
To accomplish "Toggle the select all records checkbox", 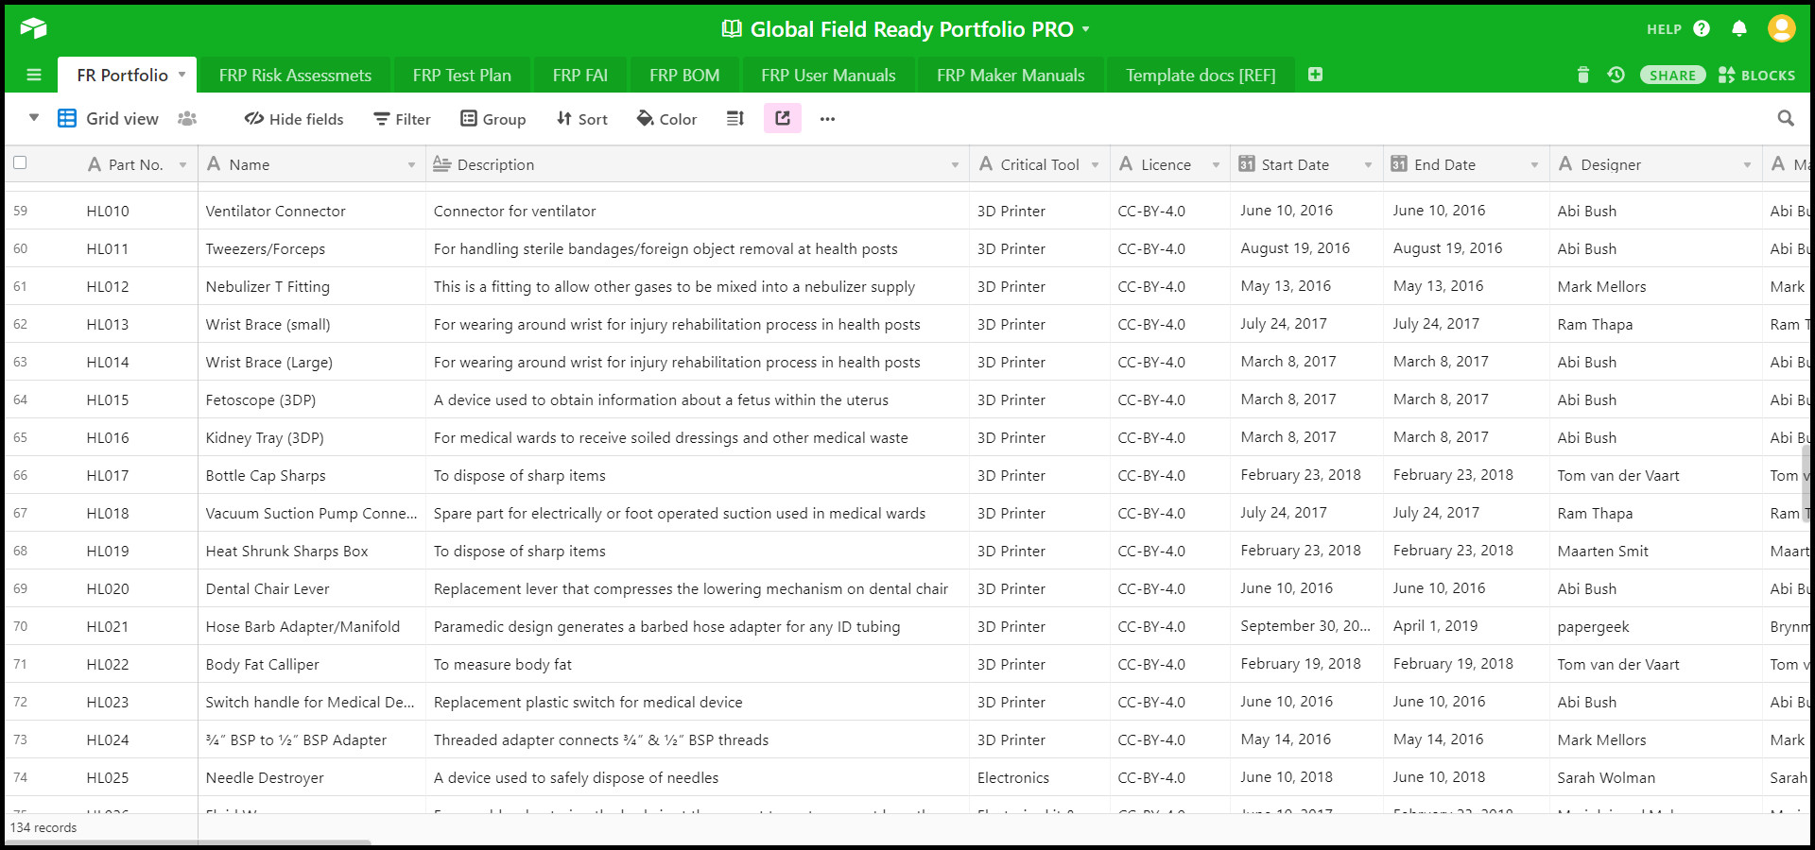I will [x=20, y=162].
